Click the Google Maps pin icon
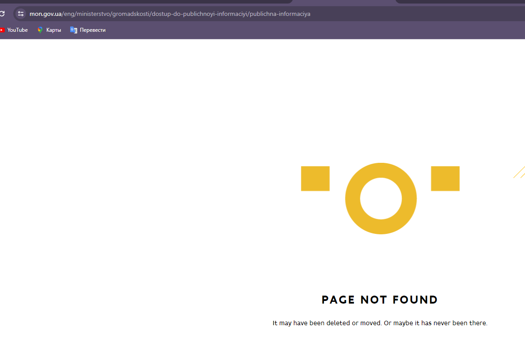This screenshot has width=525, height=338. click(40, 30)
